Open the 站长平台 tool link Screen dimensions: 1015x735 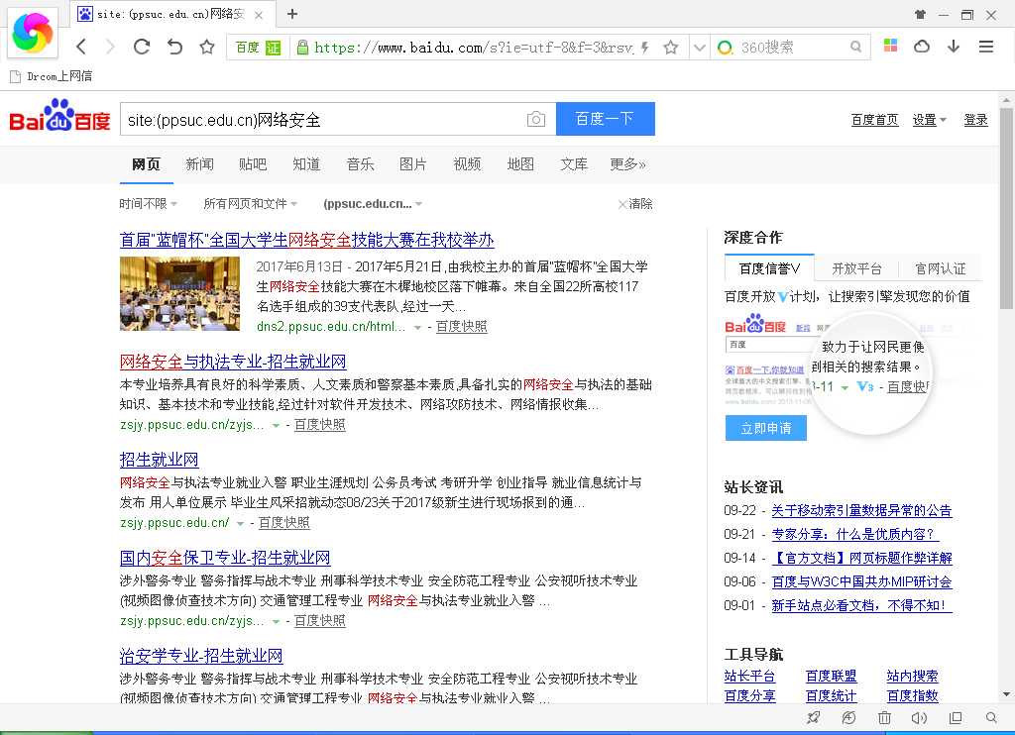(749, 677)
